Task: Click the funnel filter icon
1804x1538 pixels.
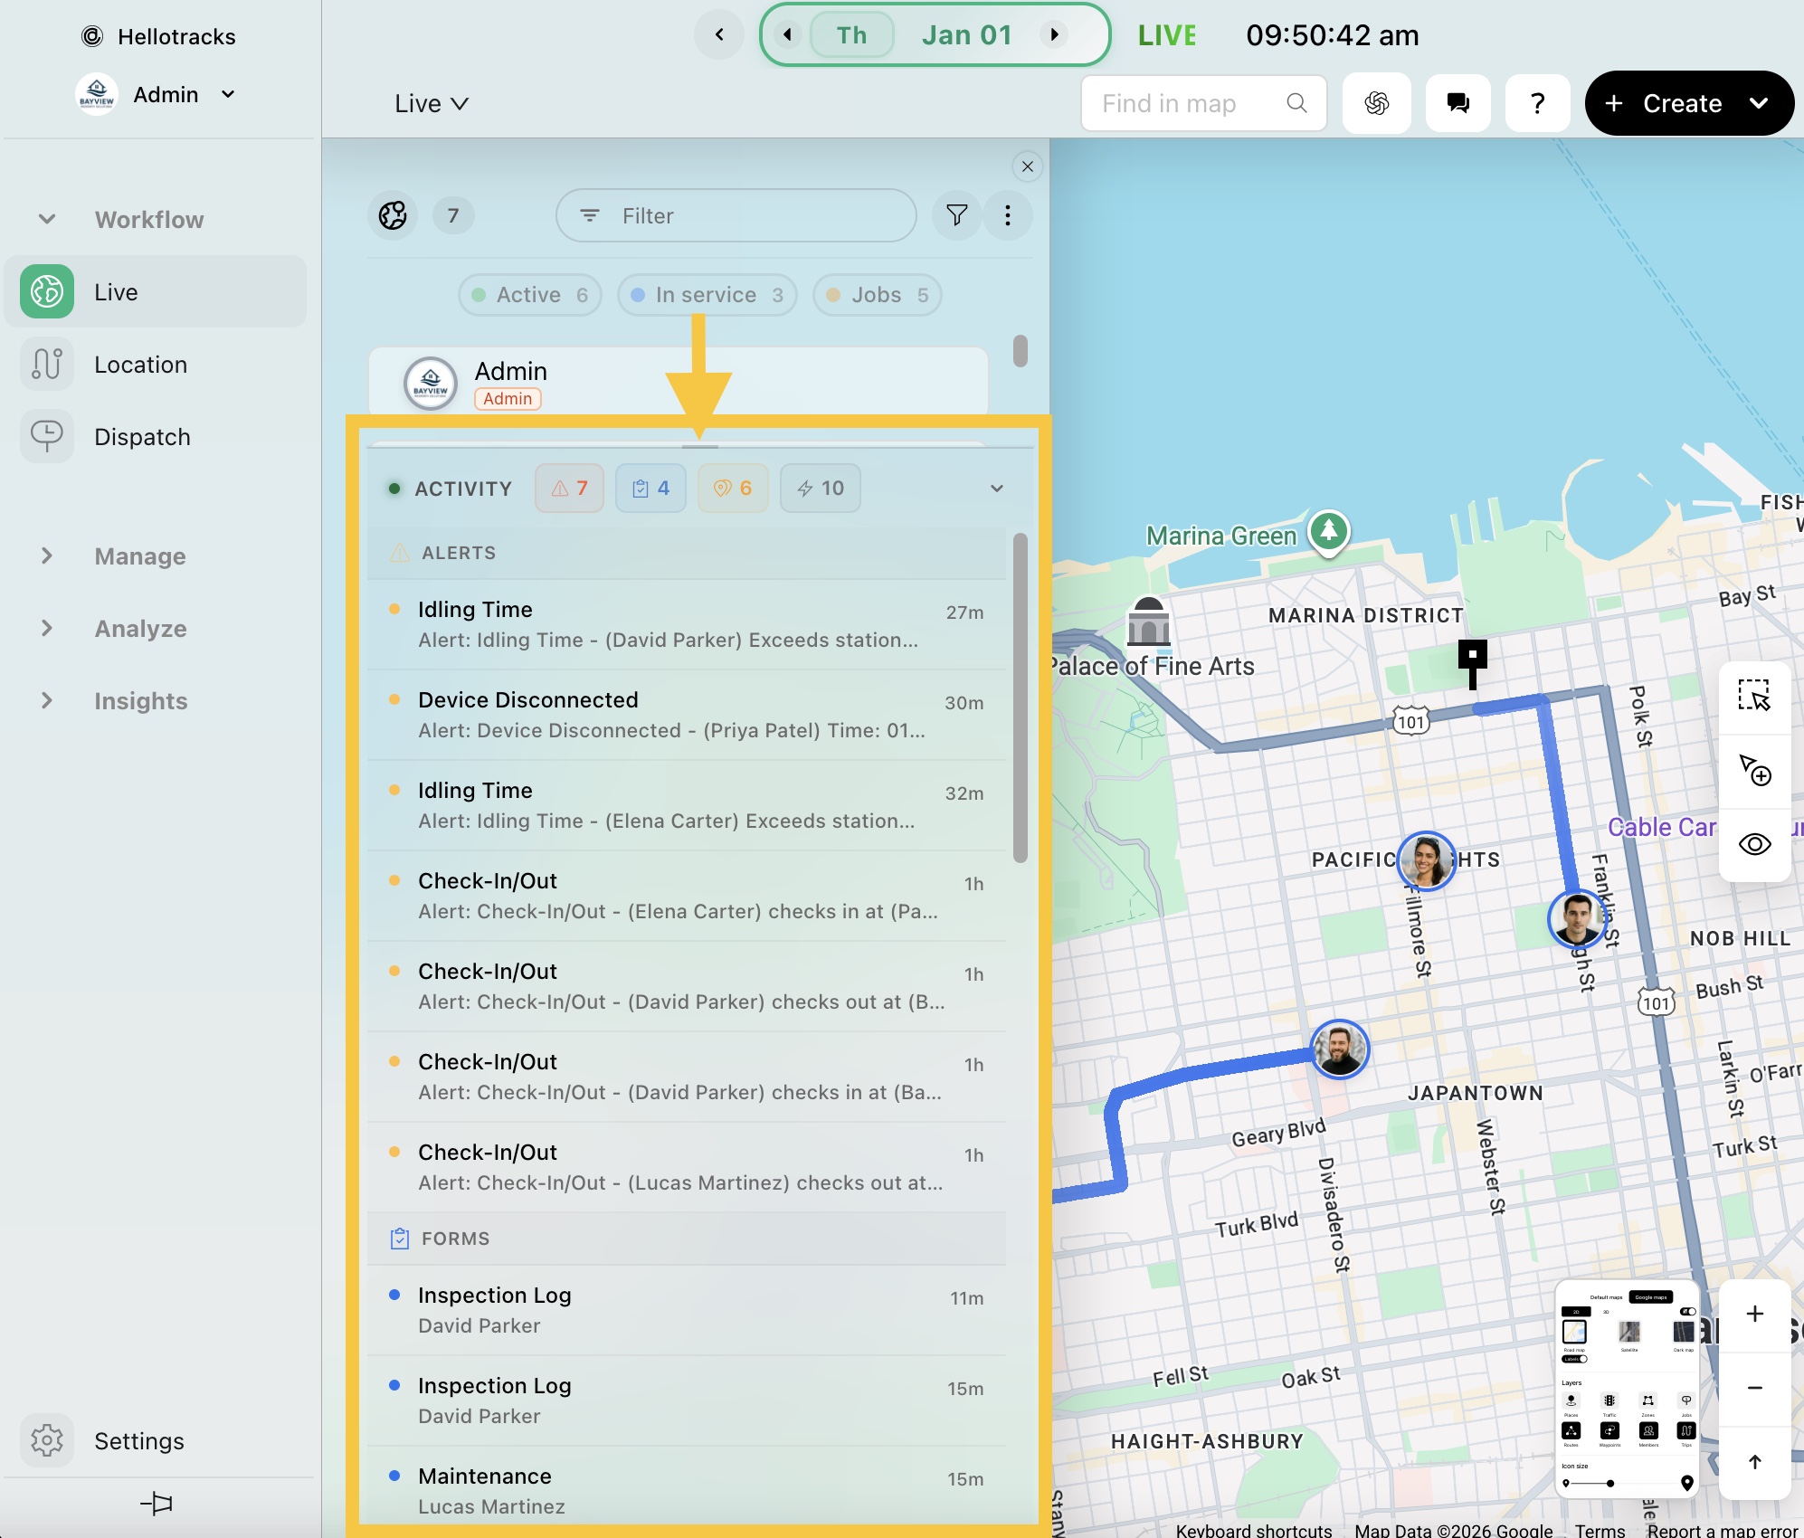Action: [956, 215]
